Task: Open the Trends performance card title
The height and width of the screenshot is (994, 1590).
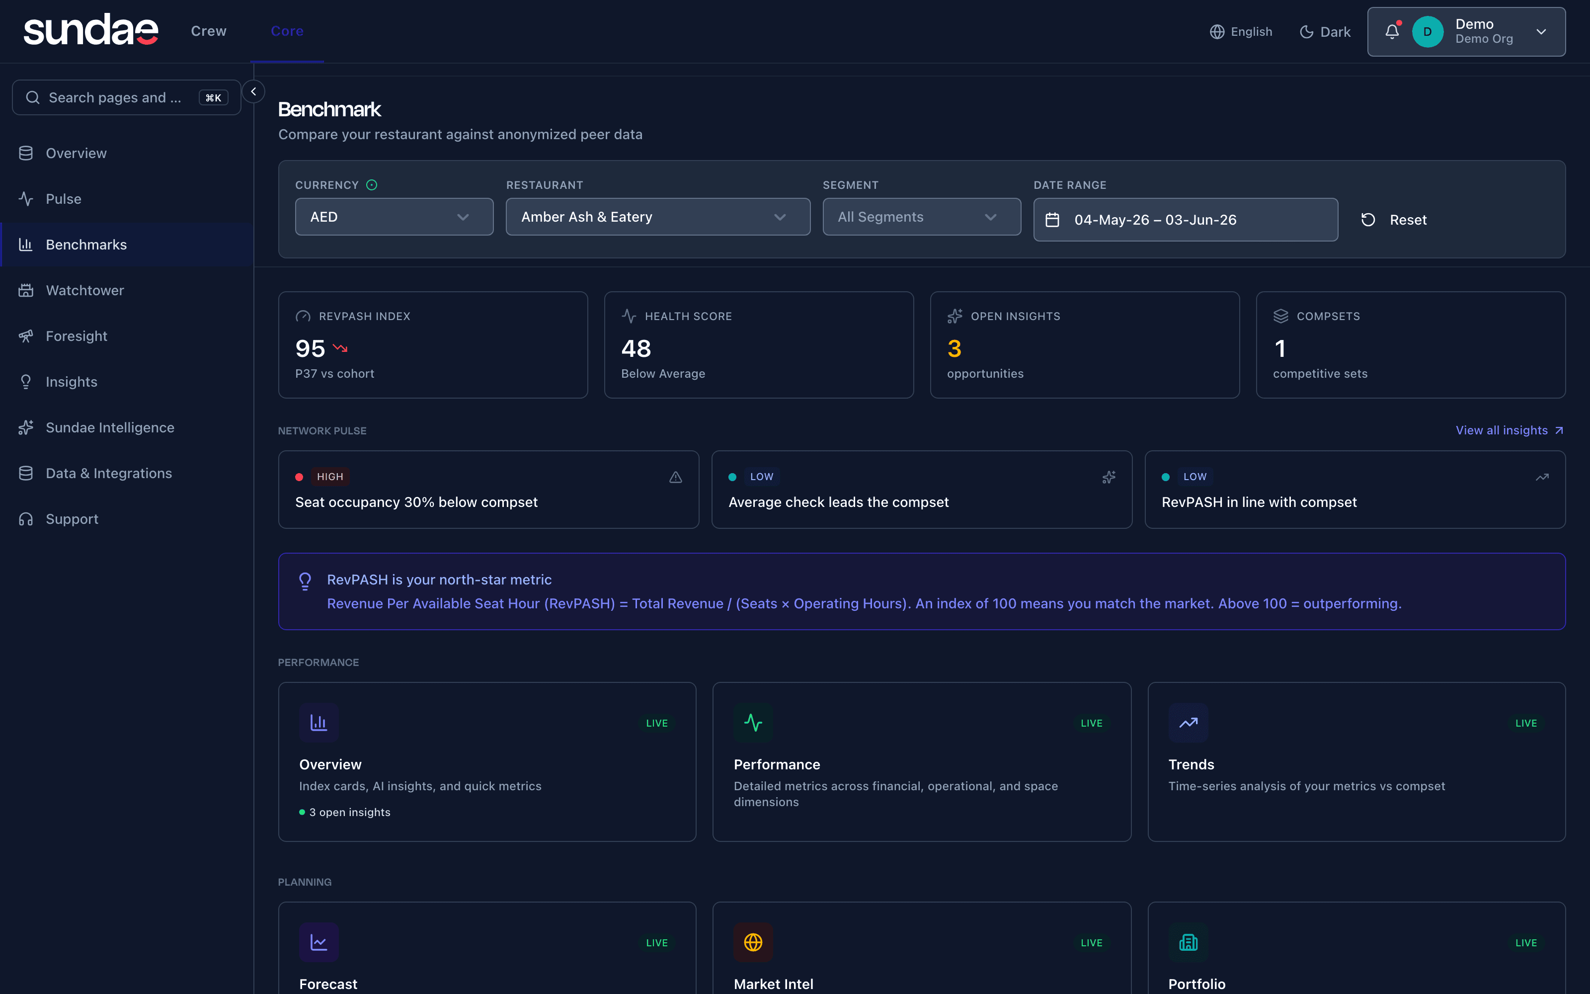Action: 1191,764
